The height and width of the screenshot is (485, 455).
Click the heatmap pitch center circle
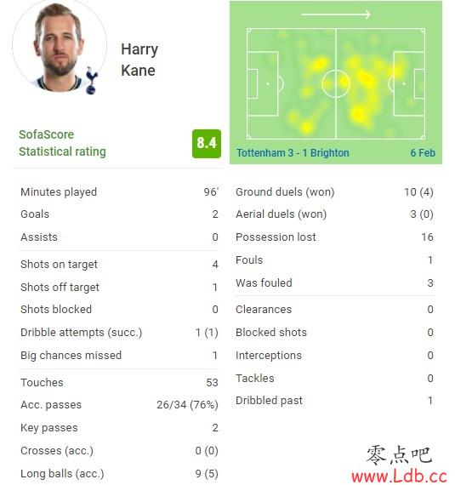(x=336, y=84)
